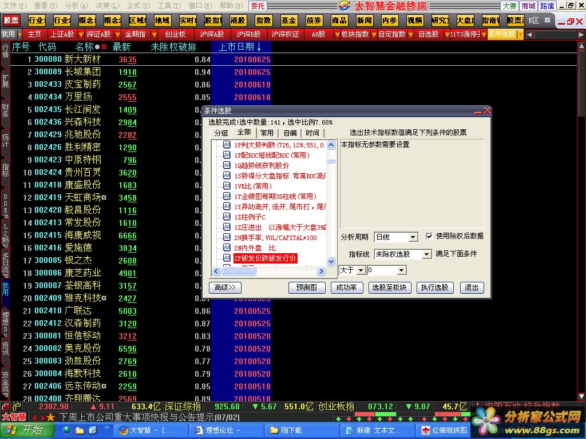The width and height of the screenshot is (586, 439).
Task: Select chart icon of 1Z柱例子C
Action: 227,217
